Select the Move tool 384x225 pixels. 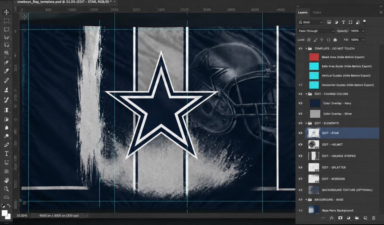[7, 12]
